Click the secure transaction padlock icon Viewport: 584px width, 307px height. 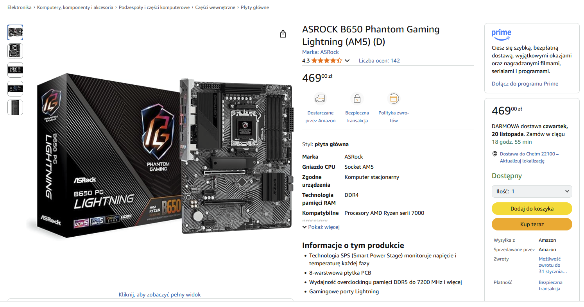coord(356,98)
